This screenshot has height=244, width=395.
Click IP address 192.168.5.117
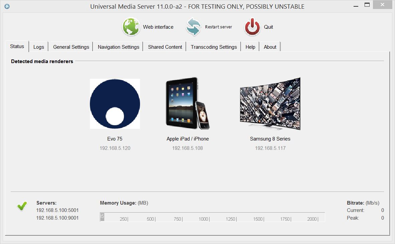point(270,148)
